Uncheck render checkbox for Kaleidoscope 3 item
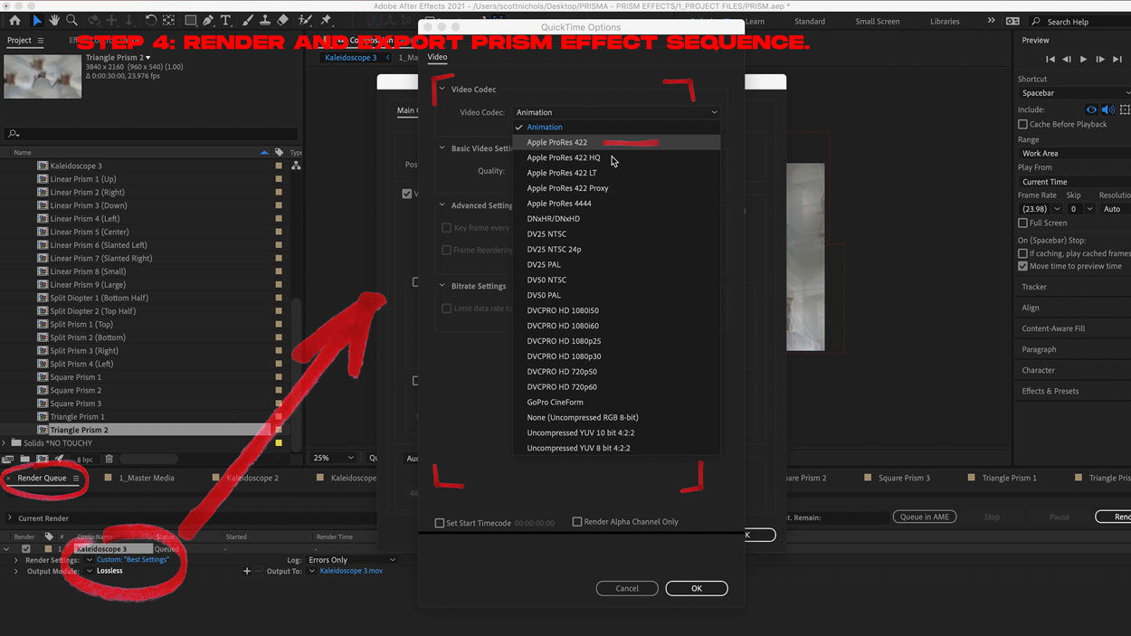This screenshot has height=636, width=1131. click(x=25, y=549)
